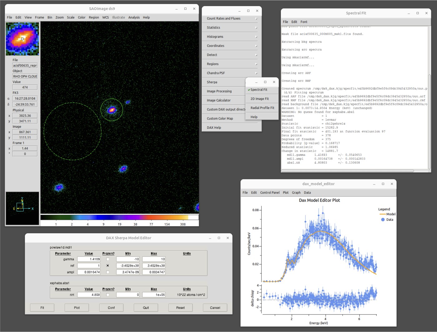Minimize the analysis tear-off menu window

239,11
